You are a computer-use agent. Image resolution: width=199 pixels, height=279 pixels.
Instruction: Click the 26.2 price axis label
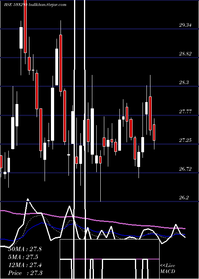[184, 198]
